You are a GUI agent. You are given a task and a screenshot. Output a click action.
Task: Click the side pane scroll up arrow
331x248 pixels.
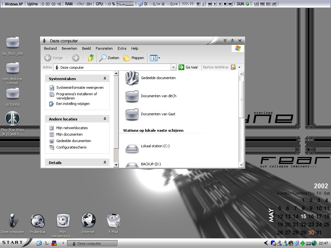coord(116,74)
